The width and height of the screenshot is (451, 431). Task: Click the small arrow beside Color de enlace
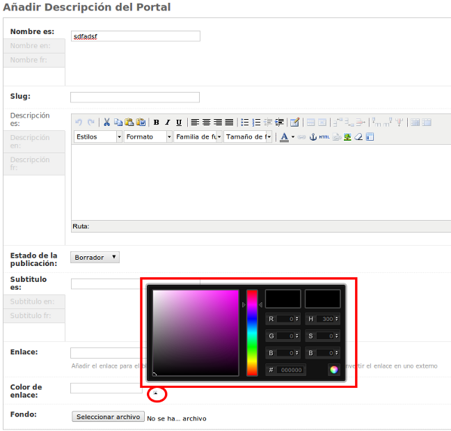156,393
